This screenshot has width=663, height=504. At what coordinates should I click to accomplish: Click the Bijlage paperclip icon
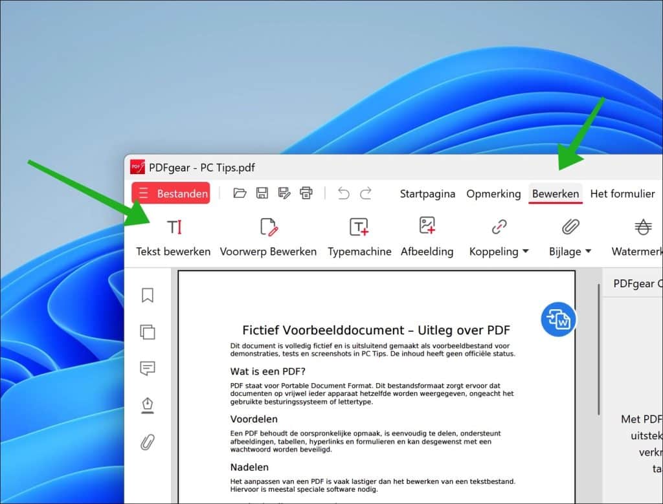570,227
